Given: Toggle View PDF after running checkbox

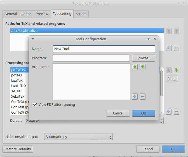Looking at the screenshot, I should pos(35,105).
